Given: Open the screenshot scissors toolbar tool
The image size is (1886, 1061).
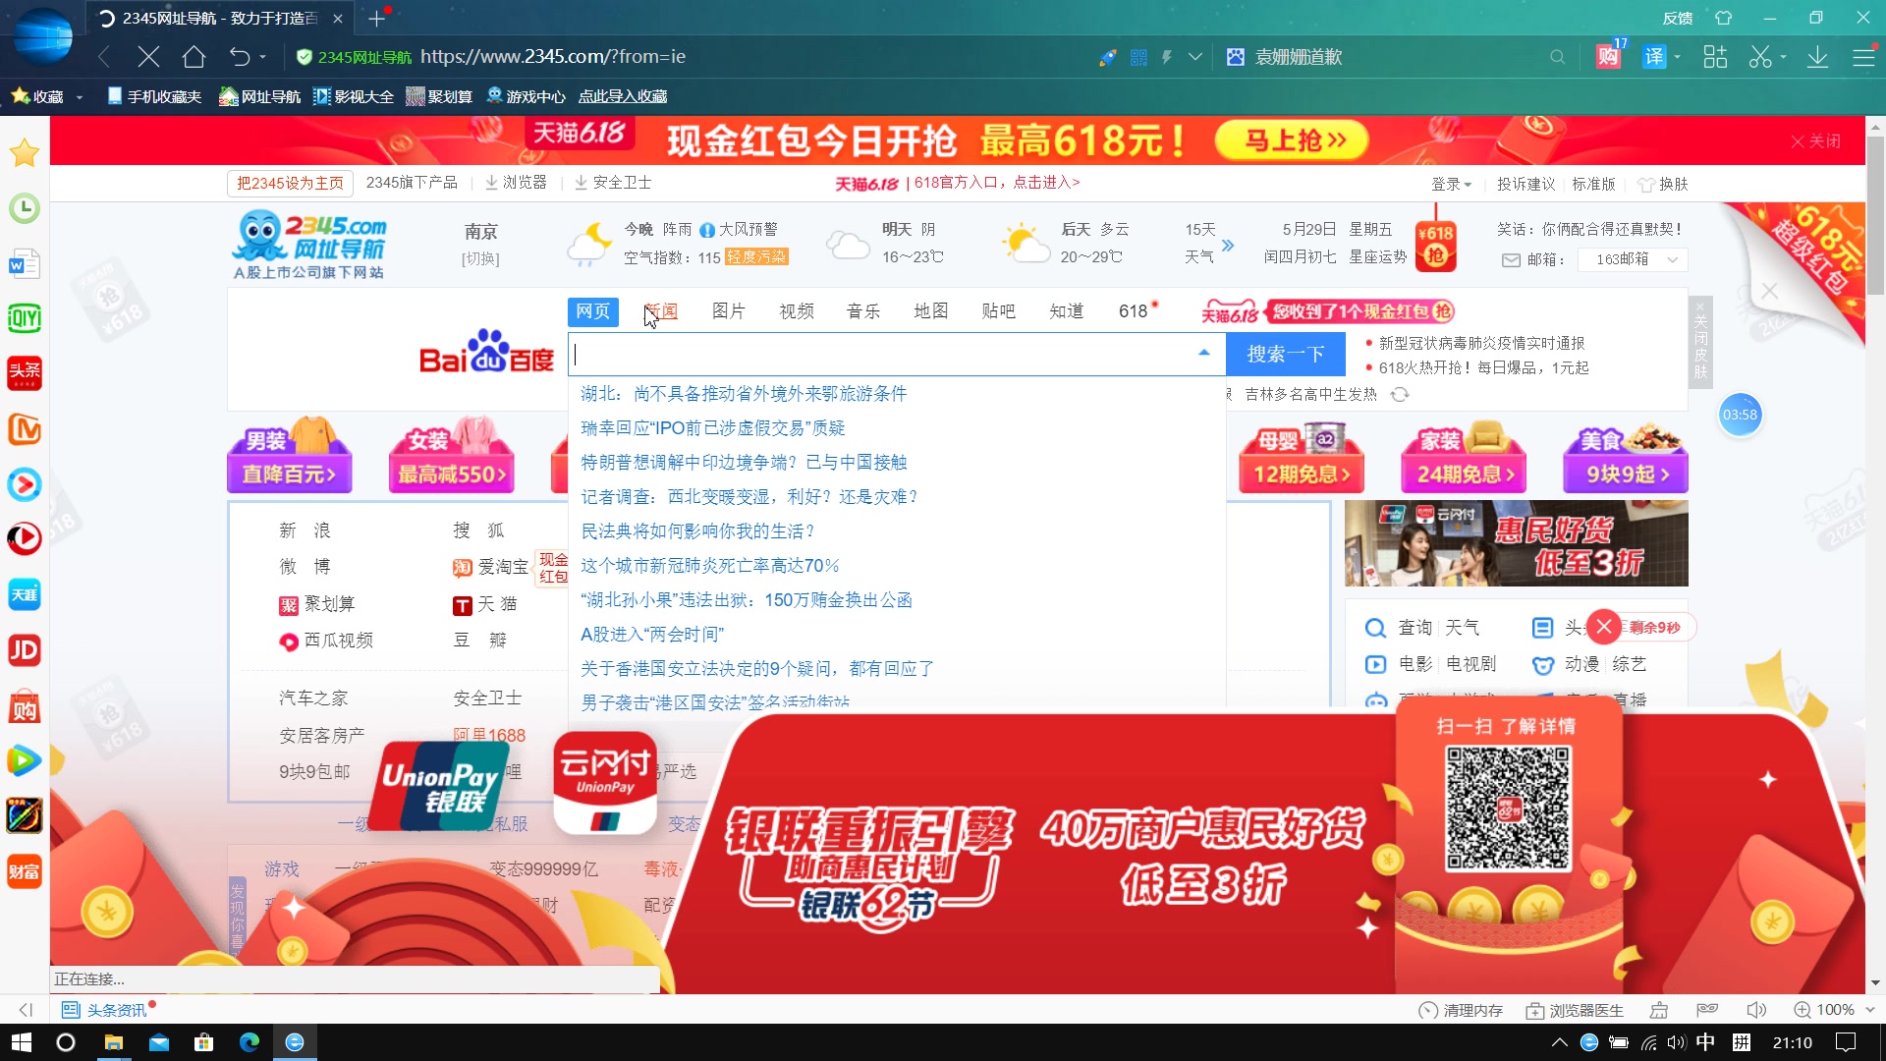Looking at the screenshot, I should 1761,57.
